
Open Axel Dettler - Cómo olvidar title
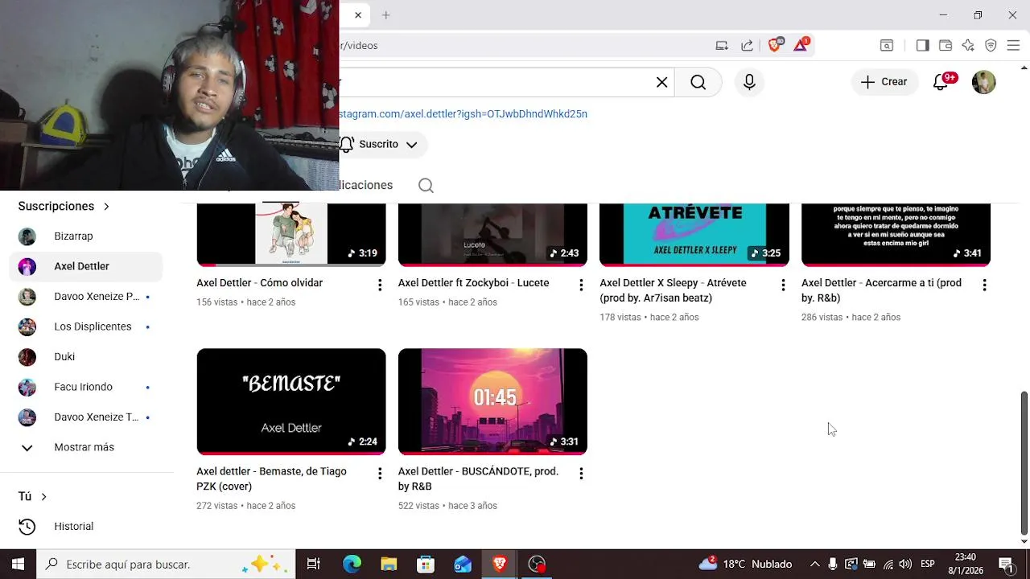tap(259, 283)
